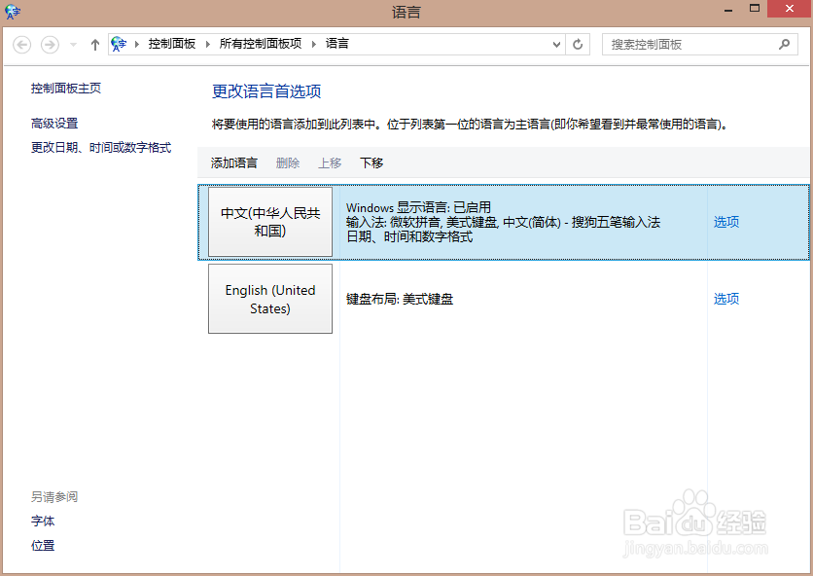Screen dimensions: 813x576
Task: Click the search magnifier icon
Action: point(784,44)
